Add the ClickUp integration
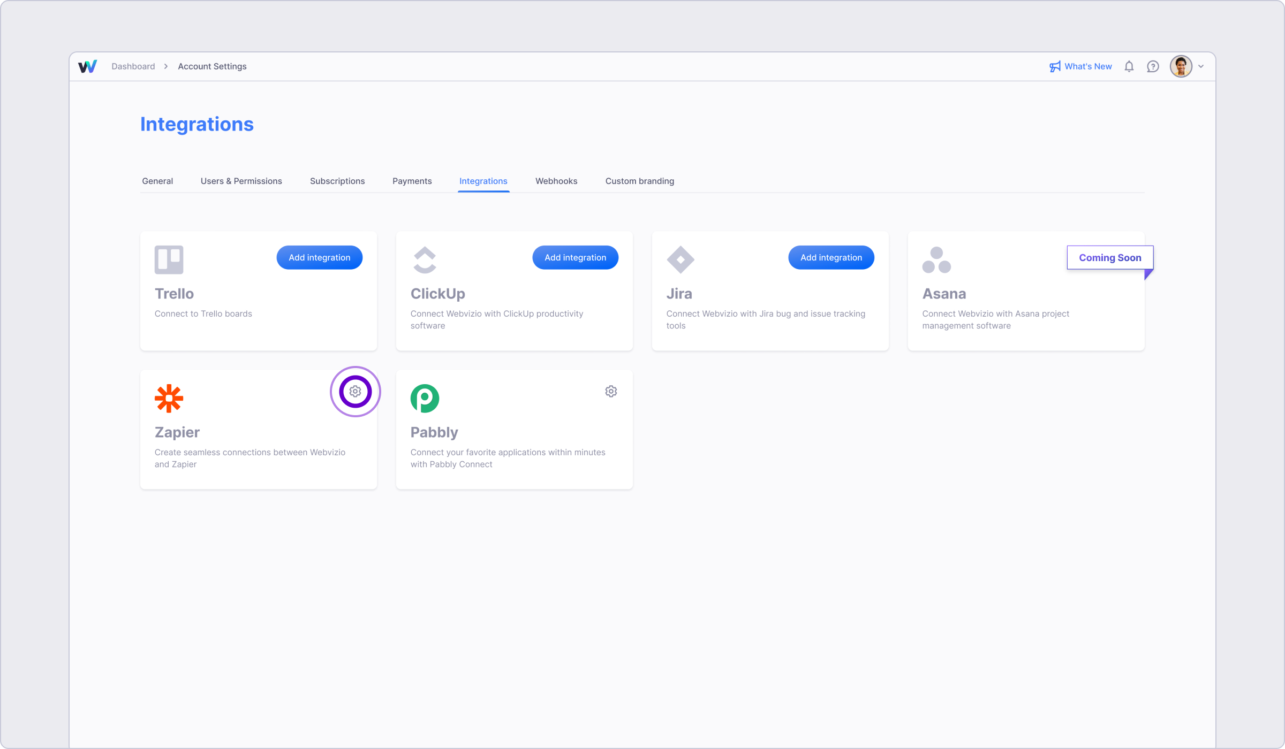 (x=575, y=257)
